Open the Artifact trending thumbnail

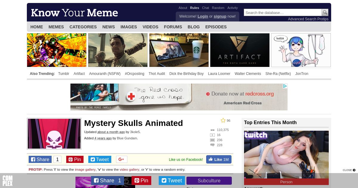coord(240,50)
